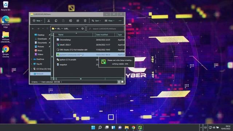Open the See more ellipsis menu
Viewport: 233px width, 131px height.
point(120,21)
